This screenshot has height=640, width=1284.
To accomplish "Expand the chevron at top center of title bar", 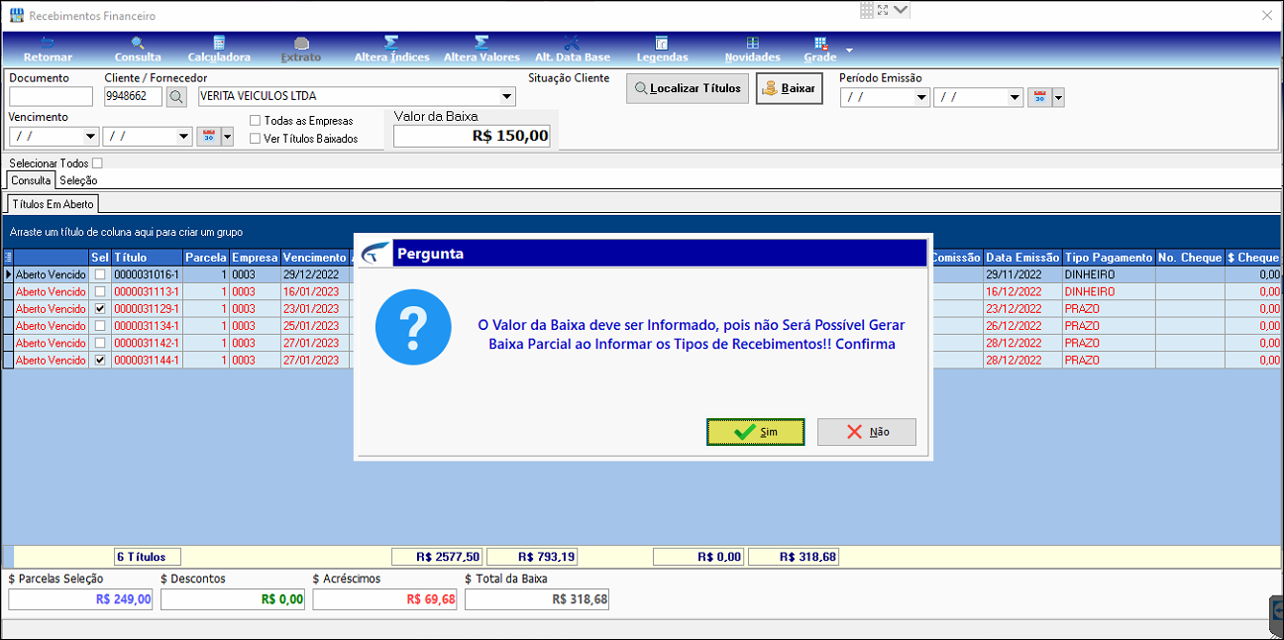I will 901,10.
